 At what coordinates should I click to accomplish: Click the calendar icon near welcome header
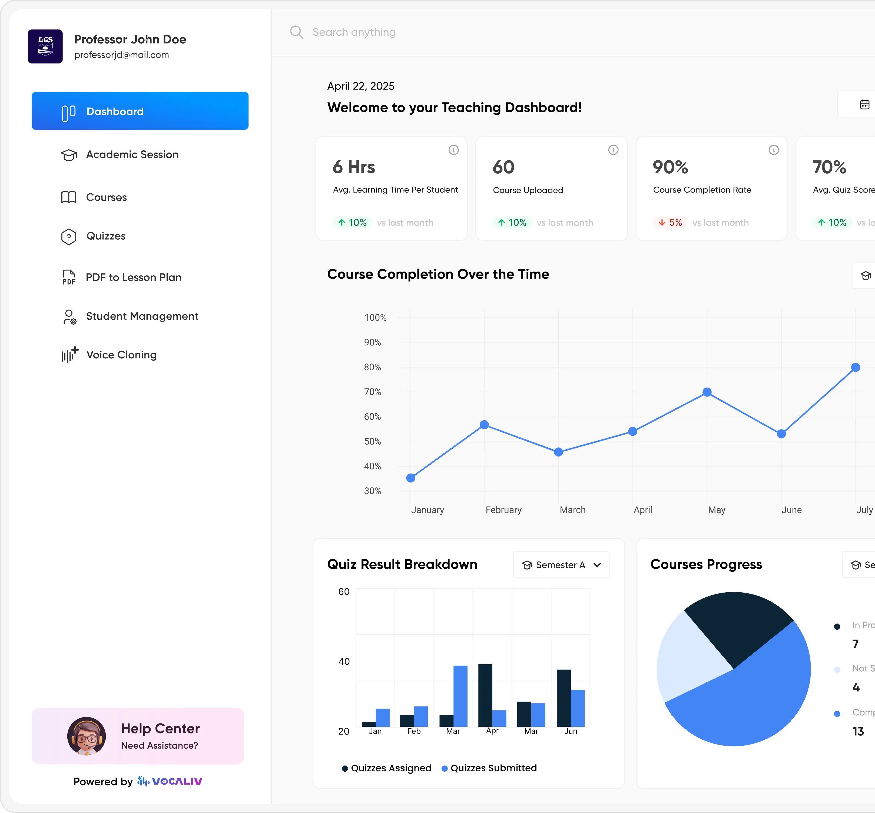(864, 104)
